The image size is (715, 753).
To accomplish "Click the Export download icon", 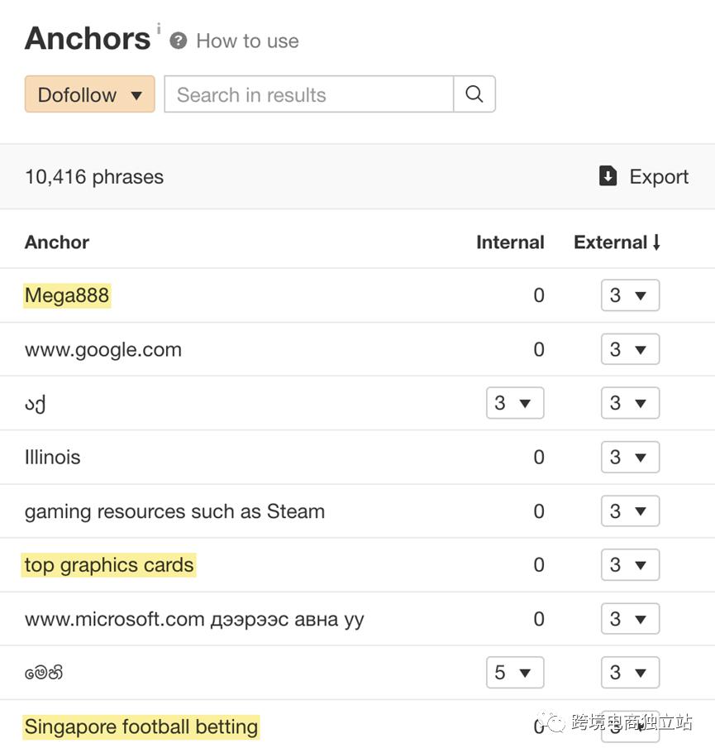I will click(x=608, y=176).
